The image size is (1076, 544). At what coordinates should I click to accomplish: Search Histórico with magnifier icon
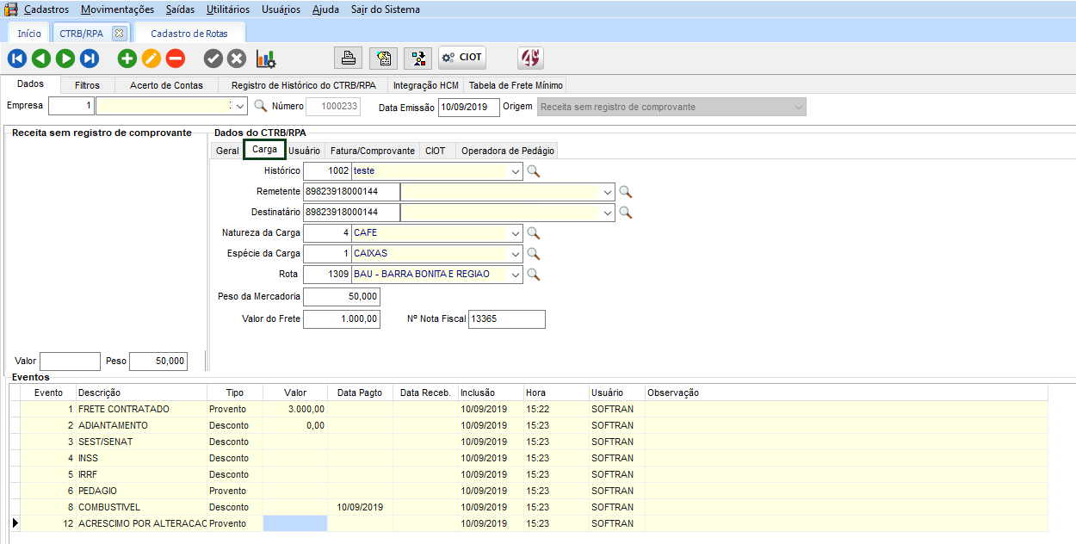click(x=534, y=171)
